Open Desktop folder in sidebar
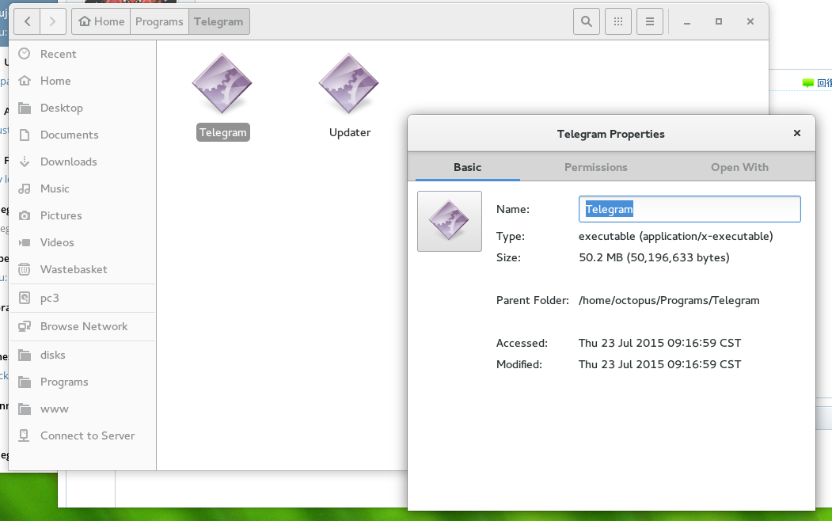 click(82, 108)
